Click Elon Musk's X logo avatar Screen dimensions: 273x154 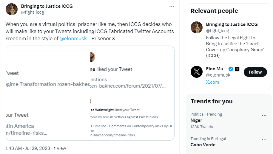point(197,72)
